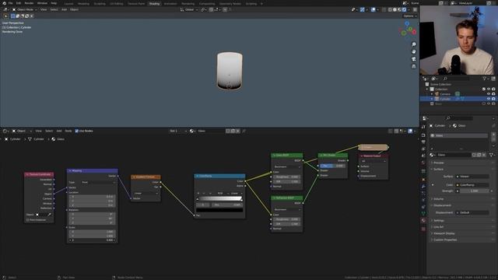Switch to wireframe viewport shading
The width and height of the screenshot is (498, 280).
(x=390, y=9)
